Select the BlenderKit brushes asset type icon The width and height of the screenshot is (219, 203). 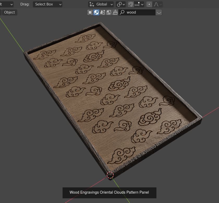115,12
